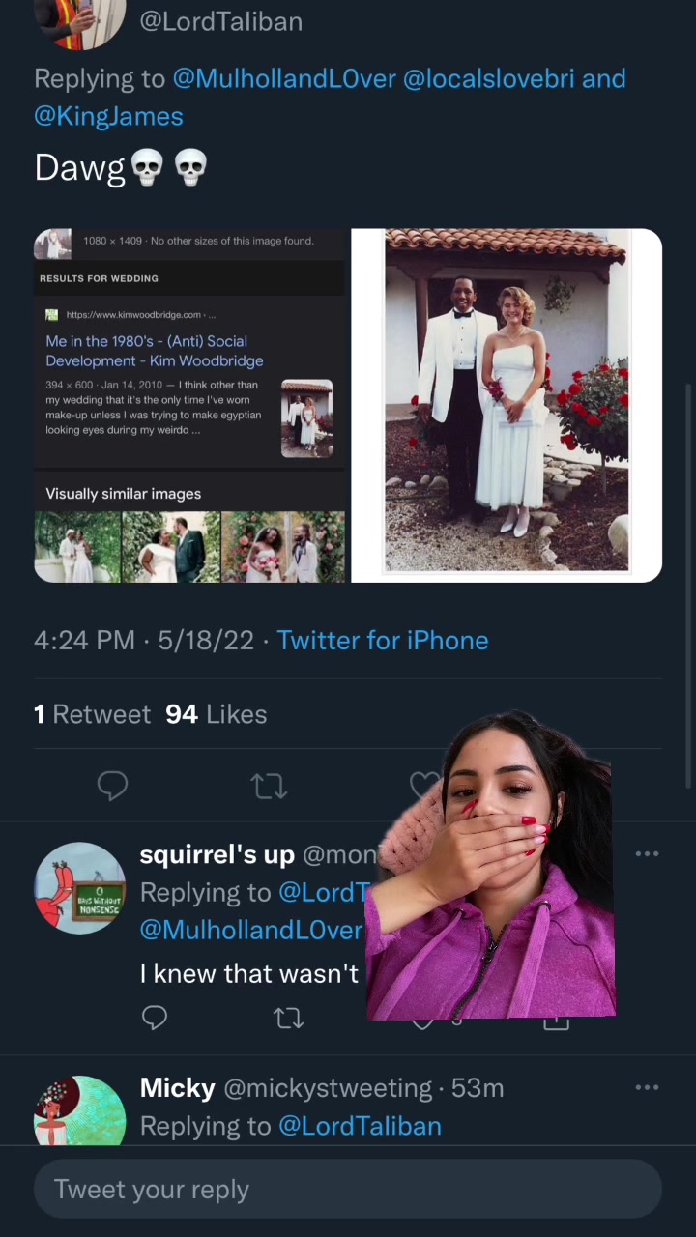
Task: Open the @KingJames mention link
Action: [108, 116]
